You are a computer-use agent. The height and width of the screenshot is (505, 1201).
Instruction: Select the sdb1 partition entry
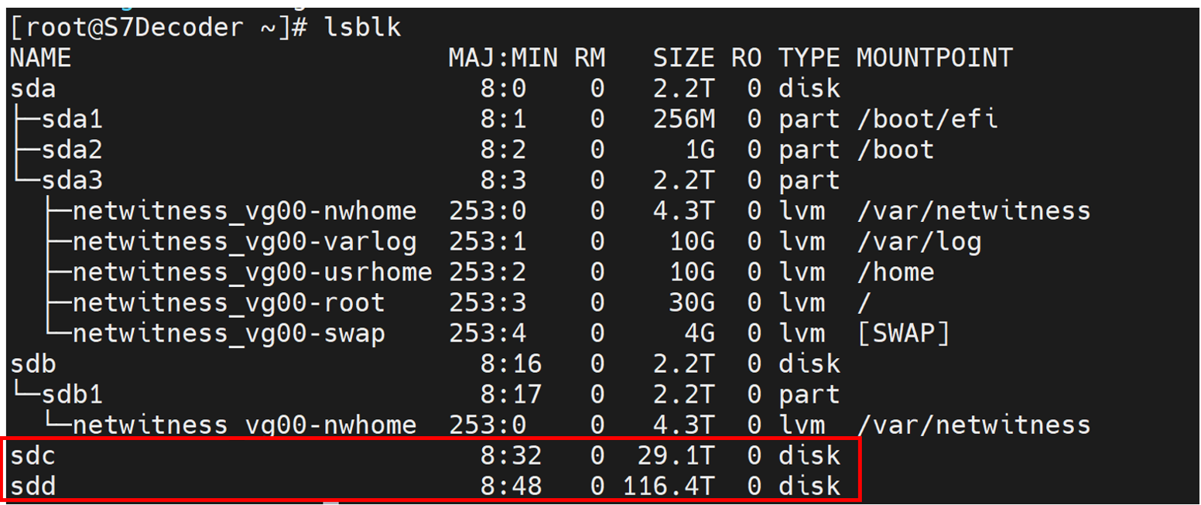coord(71,394)
